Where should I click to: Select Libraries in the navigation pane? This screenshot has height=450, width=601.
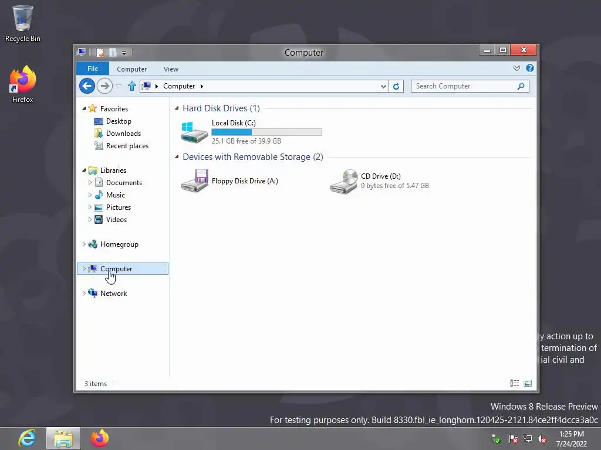coord(113,171)
